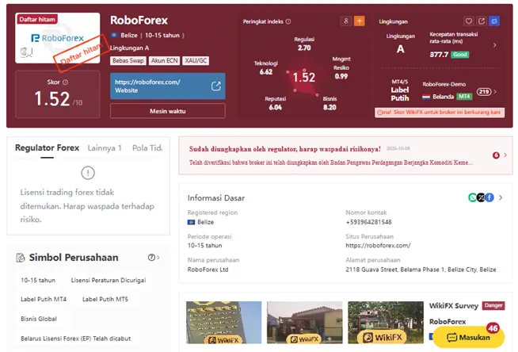Screen dimensions: 518x352
Task: Open the blue chat comment icon
Action: click(494, 21)
